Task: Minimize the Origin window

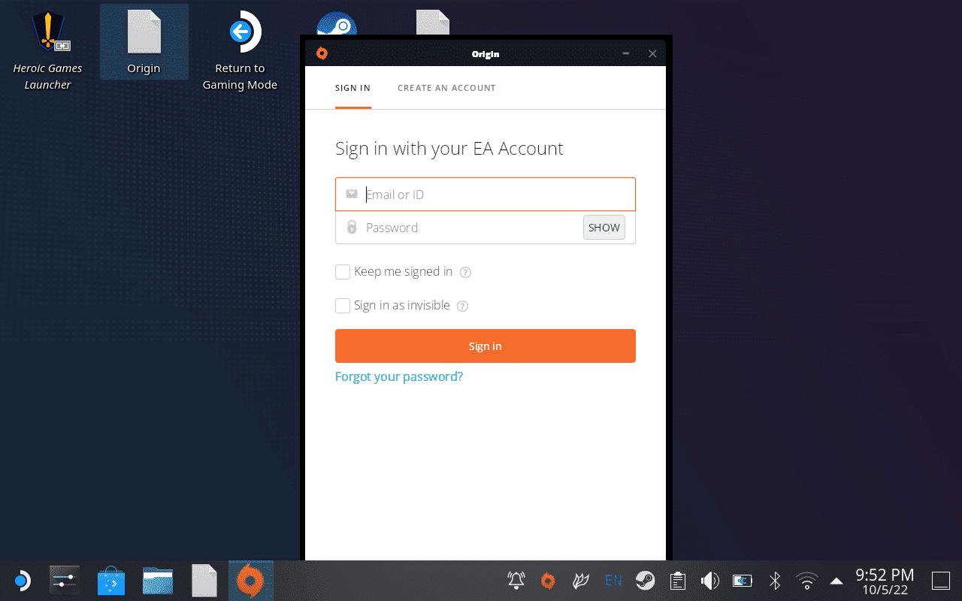Action: pos(626,53)
